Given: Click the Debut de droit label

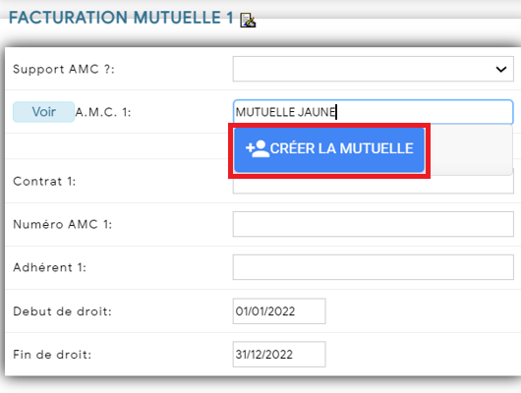Looking at the screenshot, I should (63, 311).
